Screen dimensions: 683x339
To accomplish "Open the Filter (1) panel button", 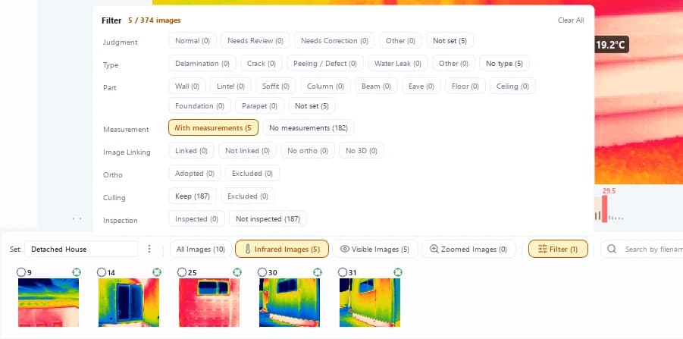I will point(558,249).
